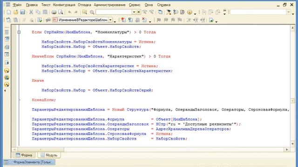Screen dimensions: 298x167
Task: Open the Администрирование menu
Action: [x=110, y=5]
